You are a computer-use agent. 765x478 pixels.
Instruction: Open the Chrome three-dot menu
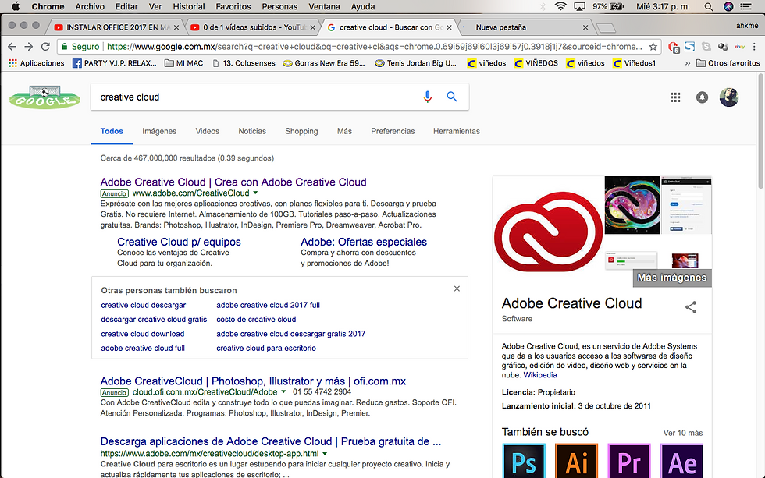tap(754, 47)
